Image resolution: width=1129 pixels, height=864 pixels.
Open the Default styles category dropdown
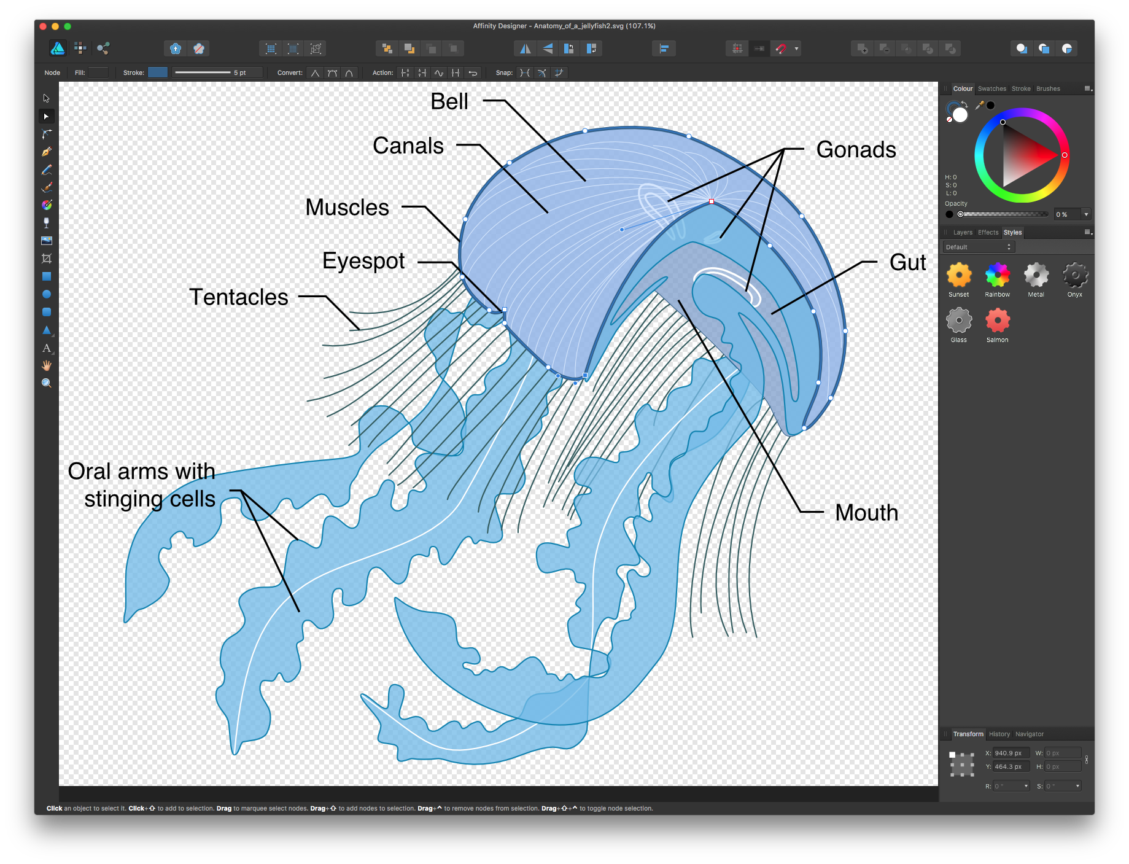(978, 246)
